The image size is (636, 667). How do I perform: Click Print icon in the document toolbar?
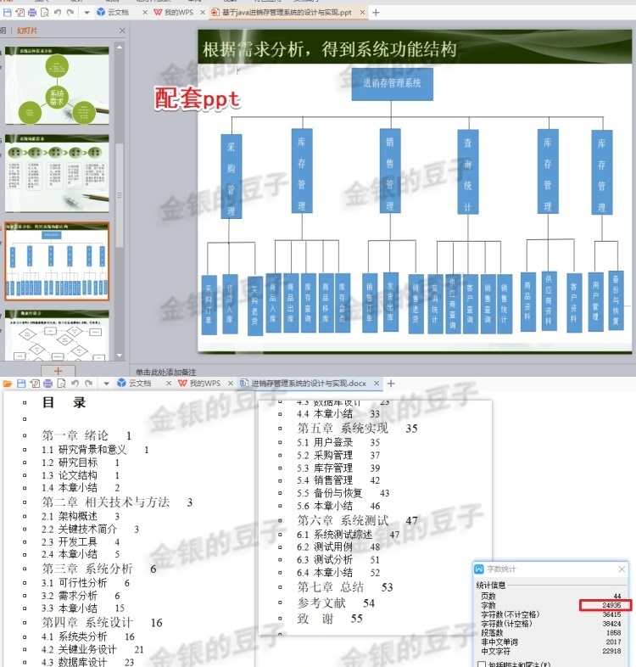point(48,384)
